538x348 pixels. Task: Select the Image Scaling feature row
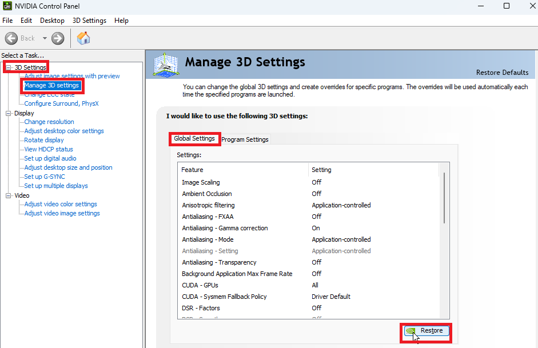click(x=309, y=182)
